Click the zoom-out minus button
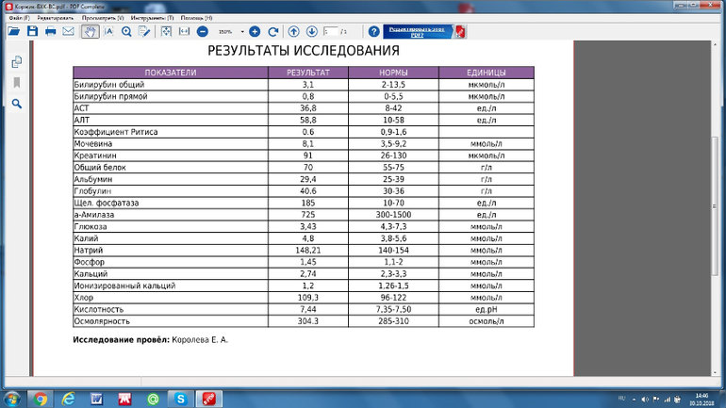Viewport: 726px width, 408px height. tap(202, 32)
